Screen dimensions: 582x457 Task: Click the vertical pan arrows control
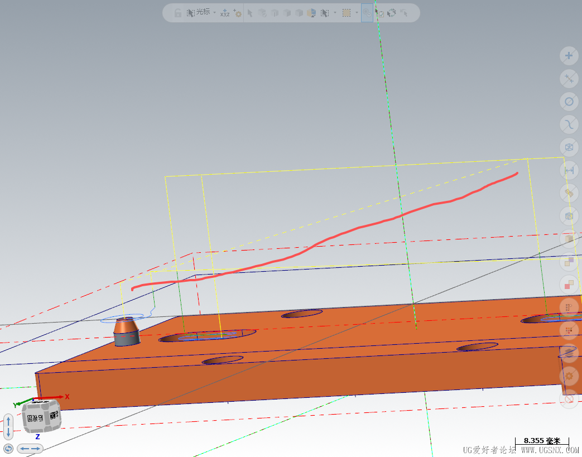coord(8,427)
